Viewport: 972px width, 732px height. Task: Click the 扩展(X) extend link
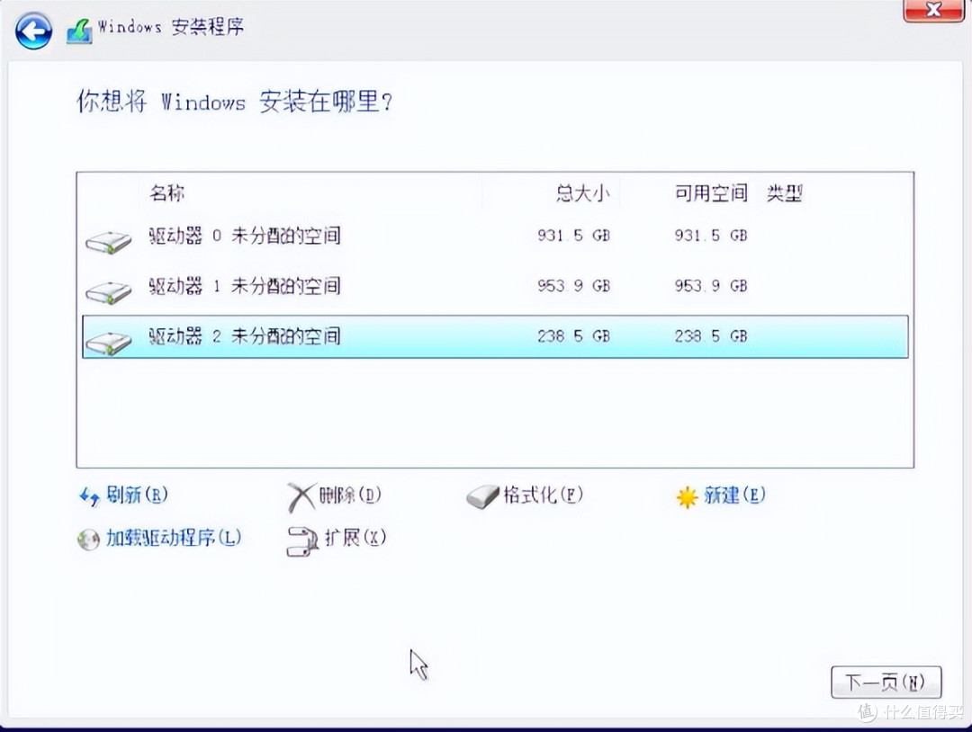coord(355,537)
